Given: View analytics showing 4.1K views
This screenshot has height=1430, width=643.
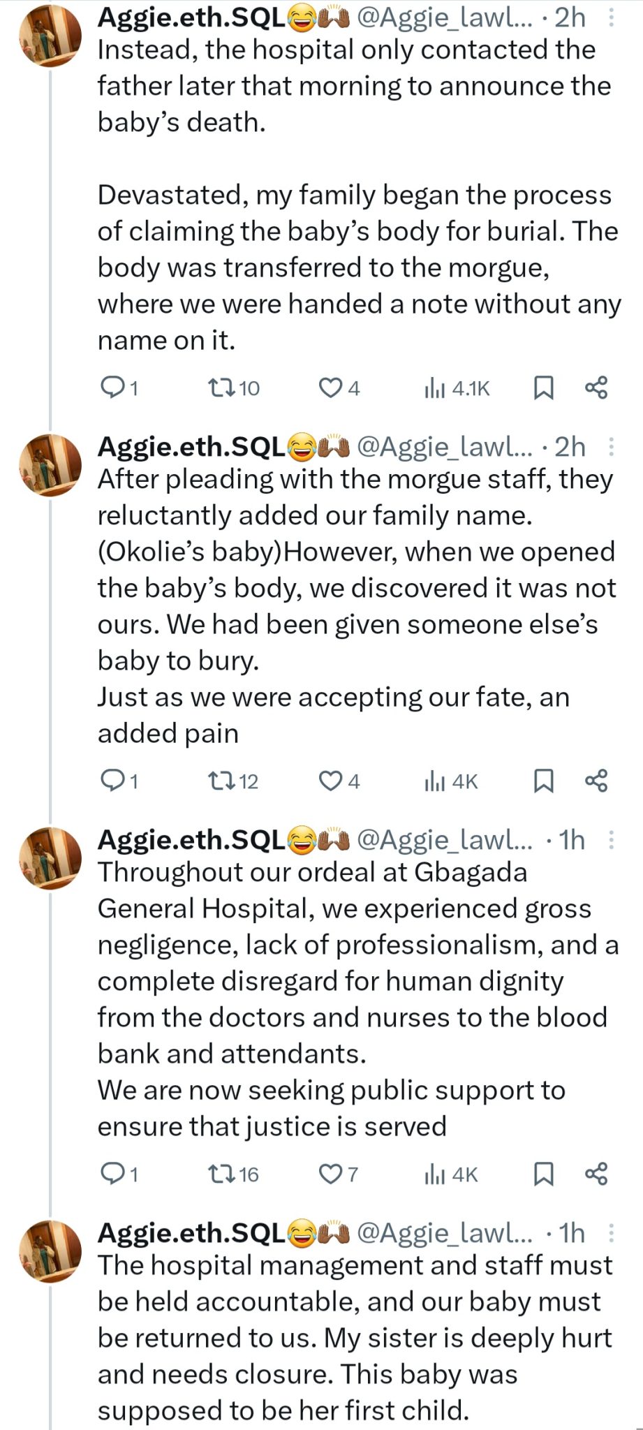Looking at the screenshot, I should tap(457, 387).
